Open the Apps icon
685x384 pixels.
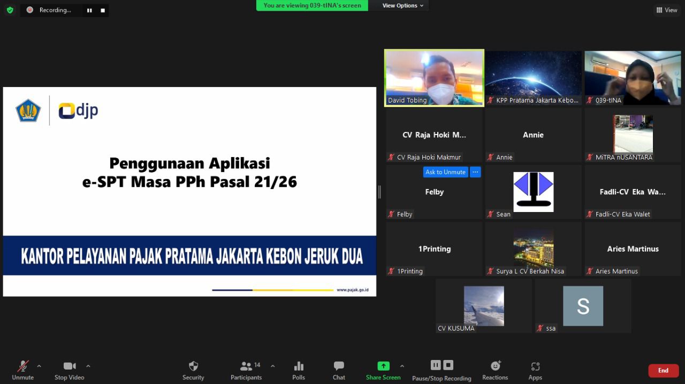coord(535,366)
